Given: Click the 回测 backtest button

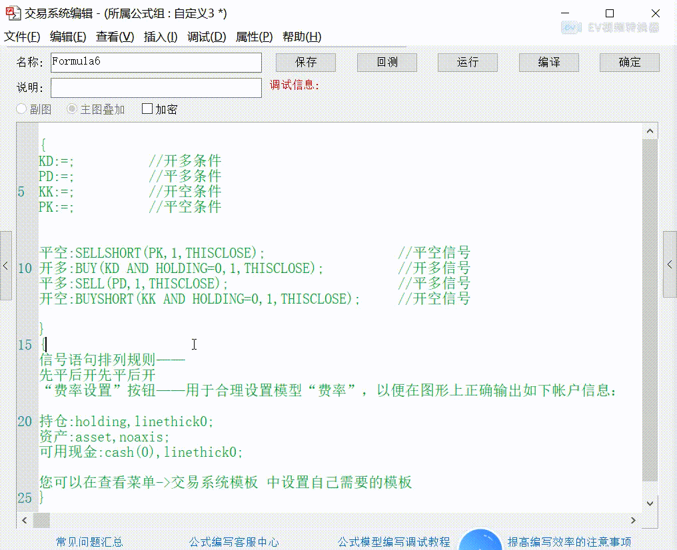Looking at the screenshot, I should click(x=387, y=63).
